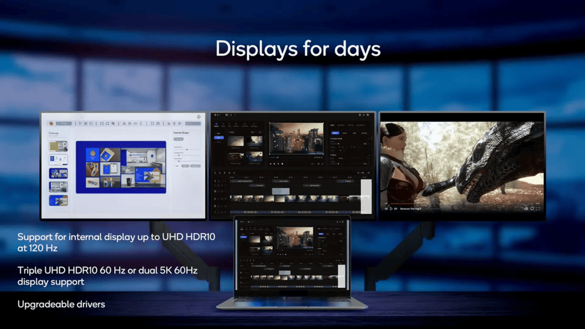Click the play button under the editor preview

point(273,163)
